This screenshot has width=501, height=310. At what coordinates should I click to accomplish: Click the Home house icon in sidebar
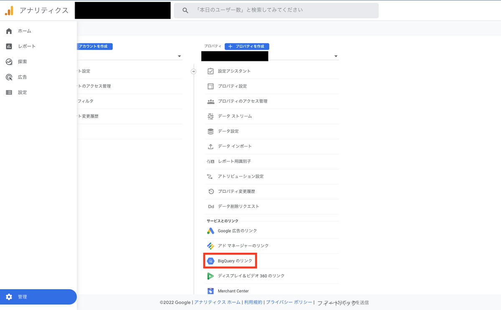(x=9, y=31)
